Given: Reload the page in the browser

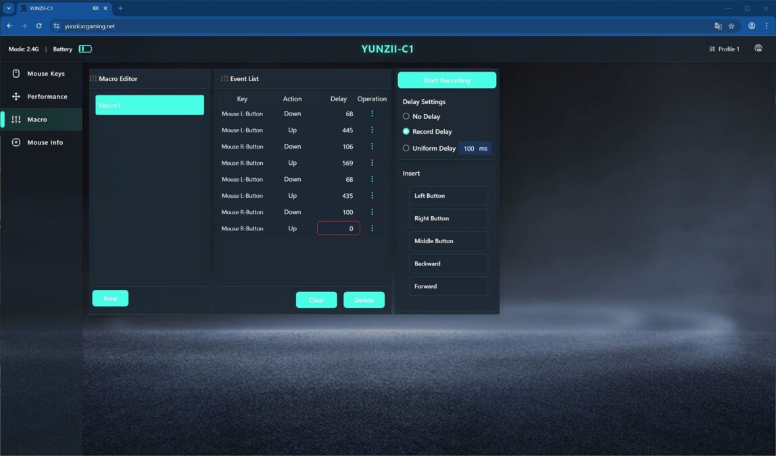Looking at the screenshot, I should [x=39, y=26].
